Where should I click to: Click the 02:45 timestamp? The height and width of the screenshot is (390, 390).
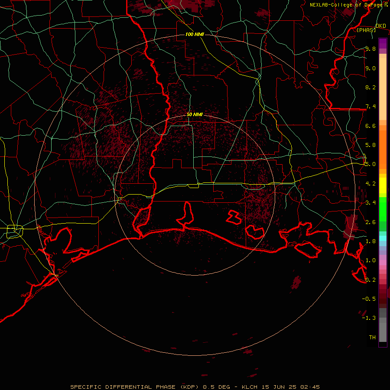(x=310, y=387)
